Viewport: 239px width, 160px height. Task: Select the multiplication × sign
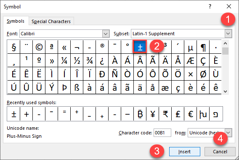pos(191,74)
